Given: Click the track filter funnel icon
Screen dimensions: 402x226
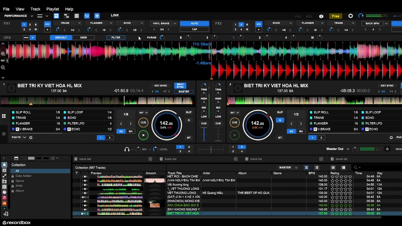Looking at the screenshot, I should pyautogui.click(x=76, y=173).
